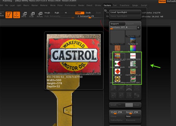Click the main gray color swatch
This screenshot has height=126, width=176.
[129, 105]
